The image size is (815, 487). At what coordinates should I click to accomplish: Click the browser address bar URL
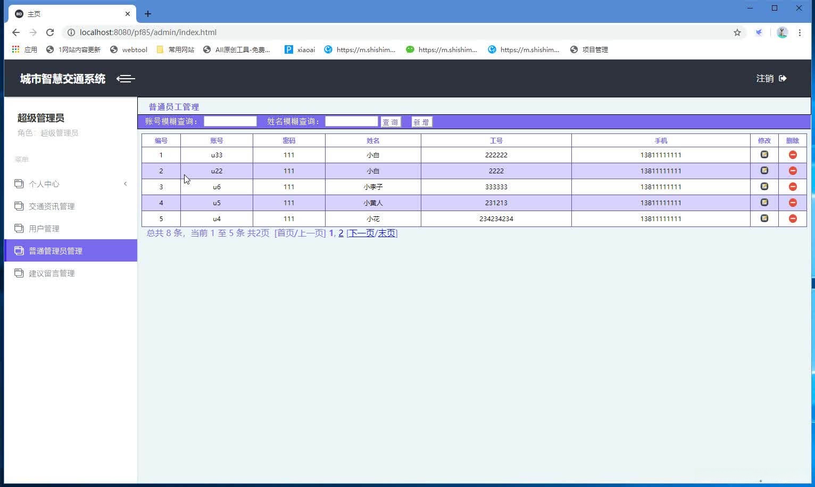(148, 32)
